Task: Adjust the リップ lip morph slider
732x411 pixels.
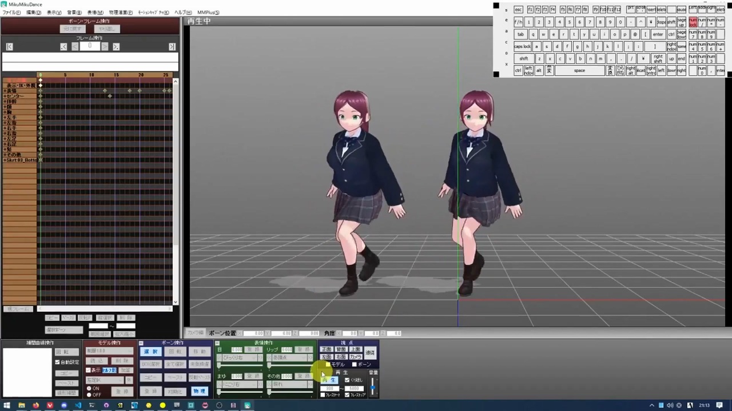Action: click(x=291, y=365)
